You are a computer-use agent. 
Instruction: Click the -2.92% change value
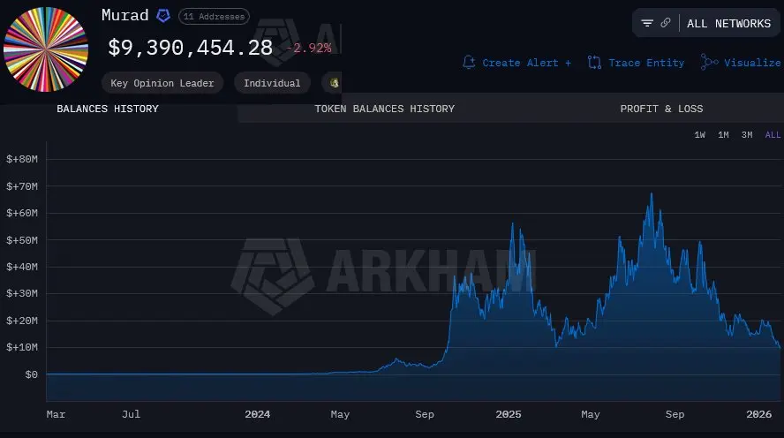point(309,48)
